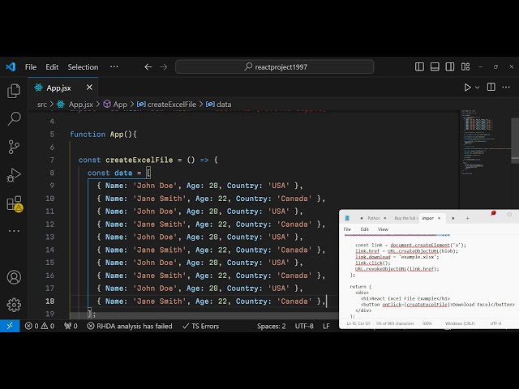Open the createExcelFile breadcrumb dropdown
519x389 pixels.
click(x=170, y=105)
